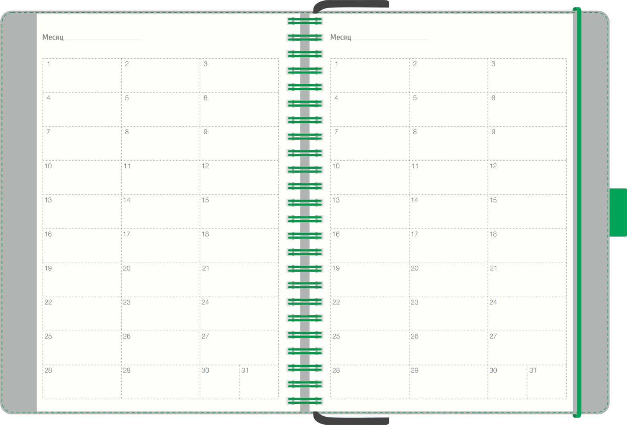Click day 24 cell on the right page
627x425 pixels.
click(x=527, y=314)
